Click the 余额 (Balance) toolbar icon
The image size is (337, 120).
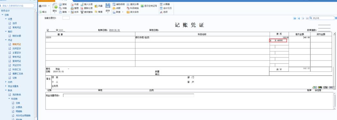point(114,8)
